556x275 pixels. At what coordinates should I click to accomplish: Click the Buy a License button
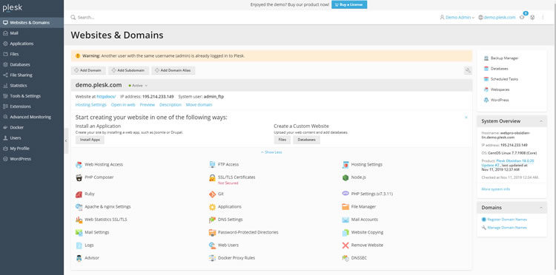349,4
